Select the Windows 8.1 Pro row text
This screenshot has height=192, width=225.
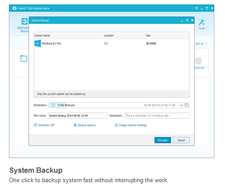coord(51,43)
